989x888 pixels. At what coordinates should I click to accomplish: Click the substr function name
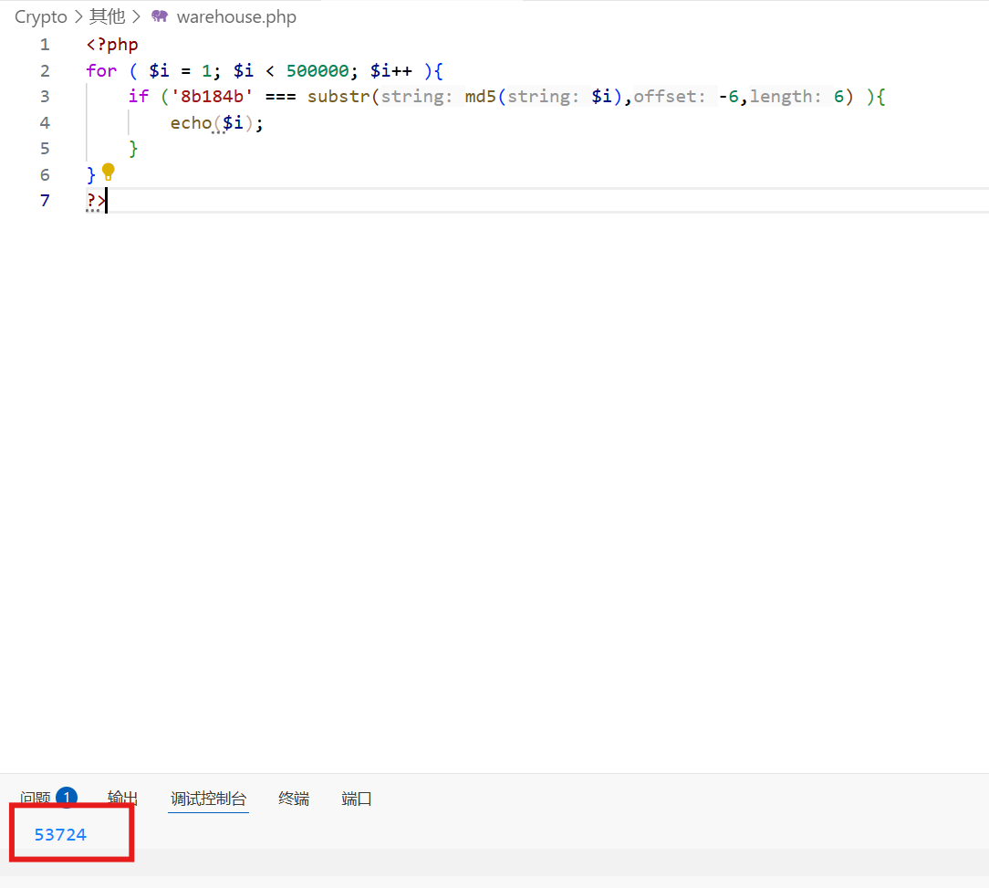[338, 97]
